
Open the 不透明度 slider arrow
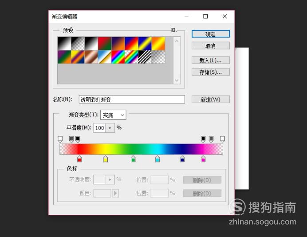110,180
